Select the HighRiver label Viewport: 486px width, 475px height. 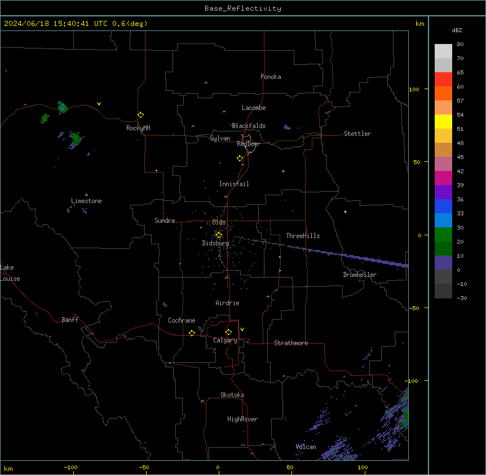point(242,419)
